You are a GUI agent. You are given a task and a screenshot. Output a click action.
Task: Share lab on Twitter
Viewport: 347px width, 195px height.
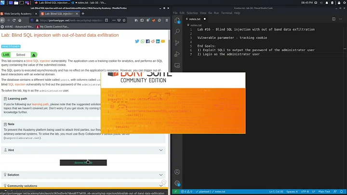click(137, 41)
